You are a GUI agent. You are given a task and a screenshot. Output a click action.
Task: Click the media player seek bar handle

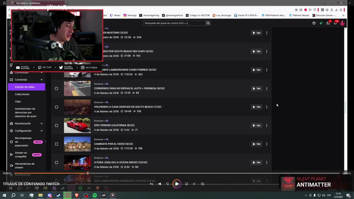[88, 173]
